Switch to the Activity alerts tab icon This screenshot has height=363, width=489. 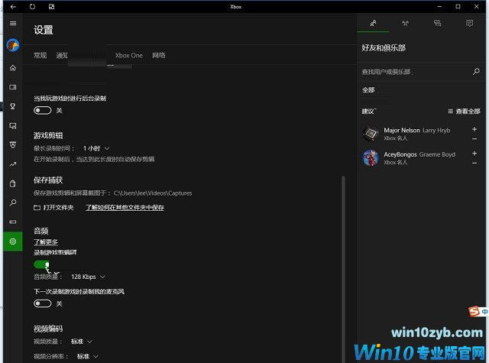tap(469, 23)
